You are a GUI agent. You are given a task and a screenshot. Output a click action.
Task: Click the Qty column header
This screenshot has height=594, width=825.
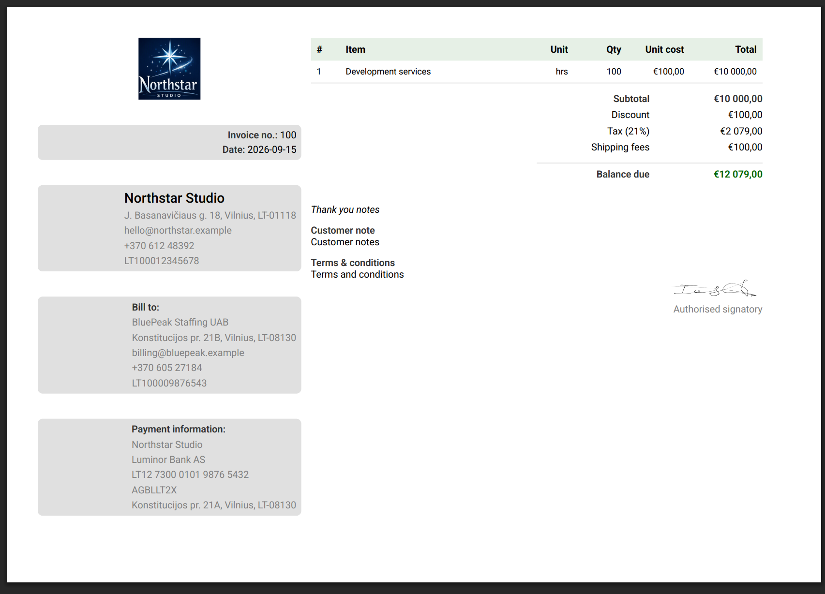coord(614,49)
